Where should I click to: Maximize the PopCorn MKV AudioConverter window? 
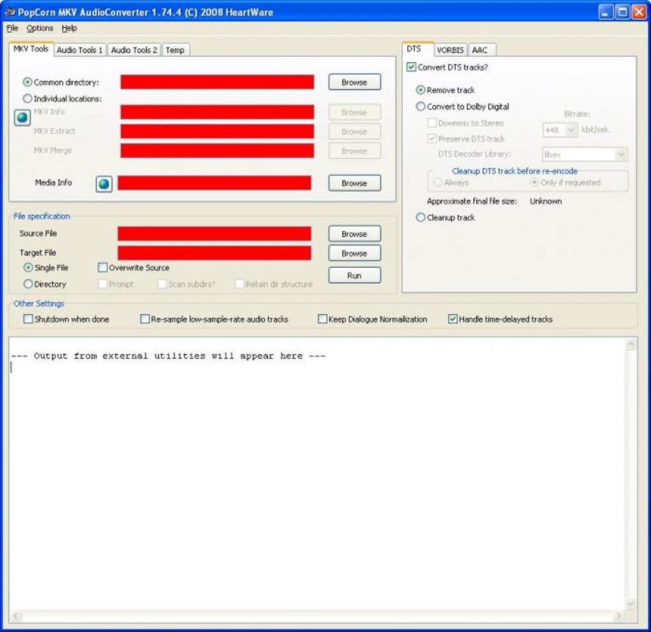point(623,12)
